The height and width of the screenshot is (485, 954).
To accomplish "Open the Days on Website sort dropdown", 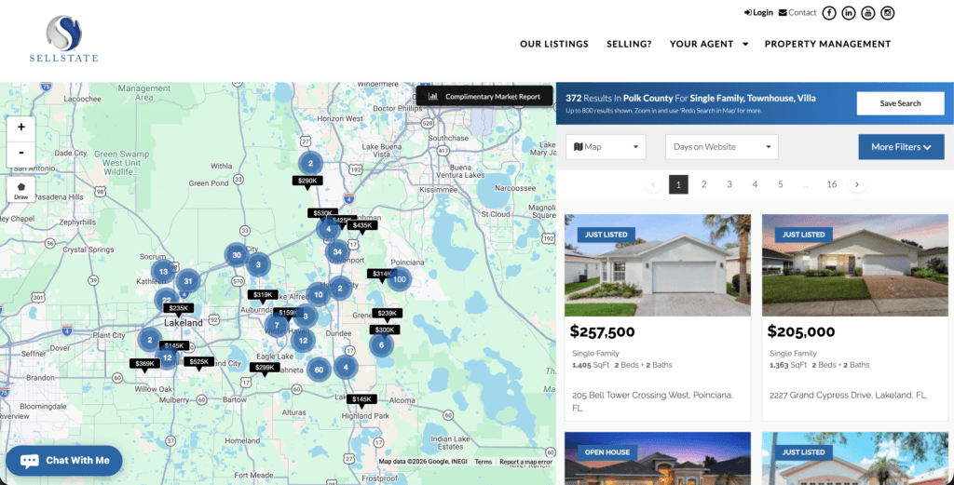I will pos(722,147).
